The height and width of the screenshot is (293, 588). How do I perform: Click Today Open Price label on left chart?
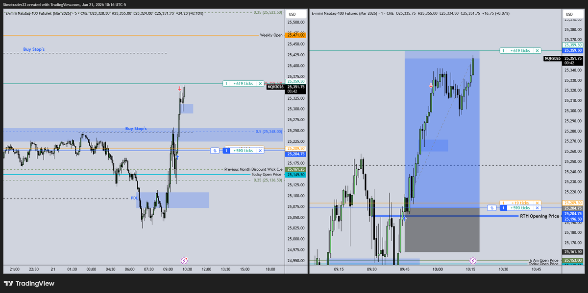[x=266, y=174]
